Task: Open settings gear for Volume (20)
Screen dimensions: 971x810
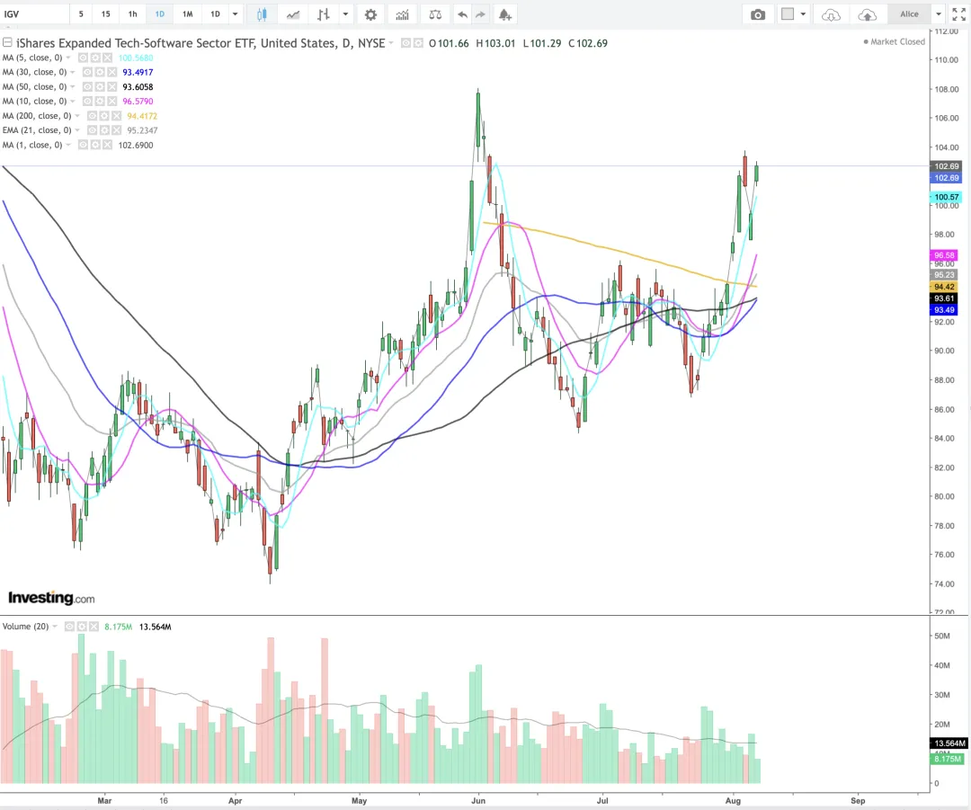Action: tap(82, 627)
